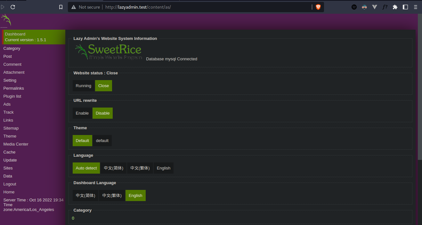Open the extensions puzzle piece menu

395,7
